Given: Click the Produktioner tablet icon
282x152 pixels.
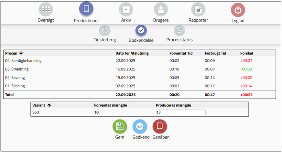Looking at the screenshot, I should click(x=86, y=9).
